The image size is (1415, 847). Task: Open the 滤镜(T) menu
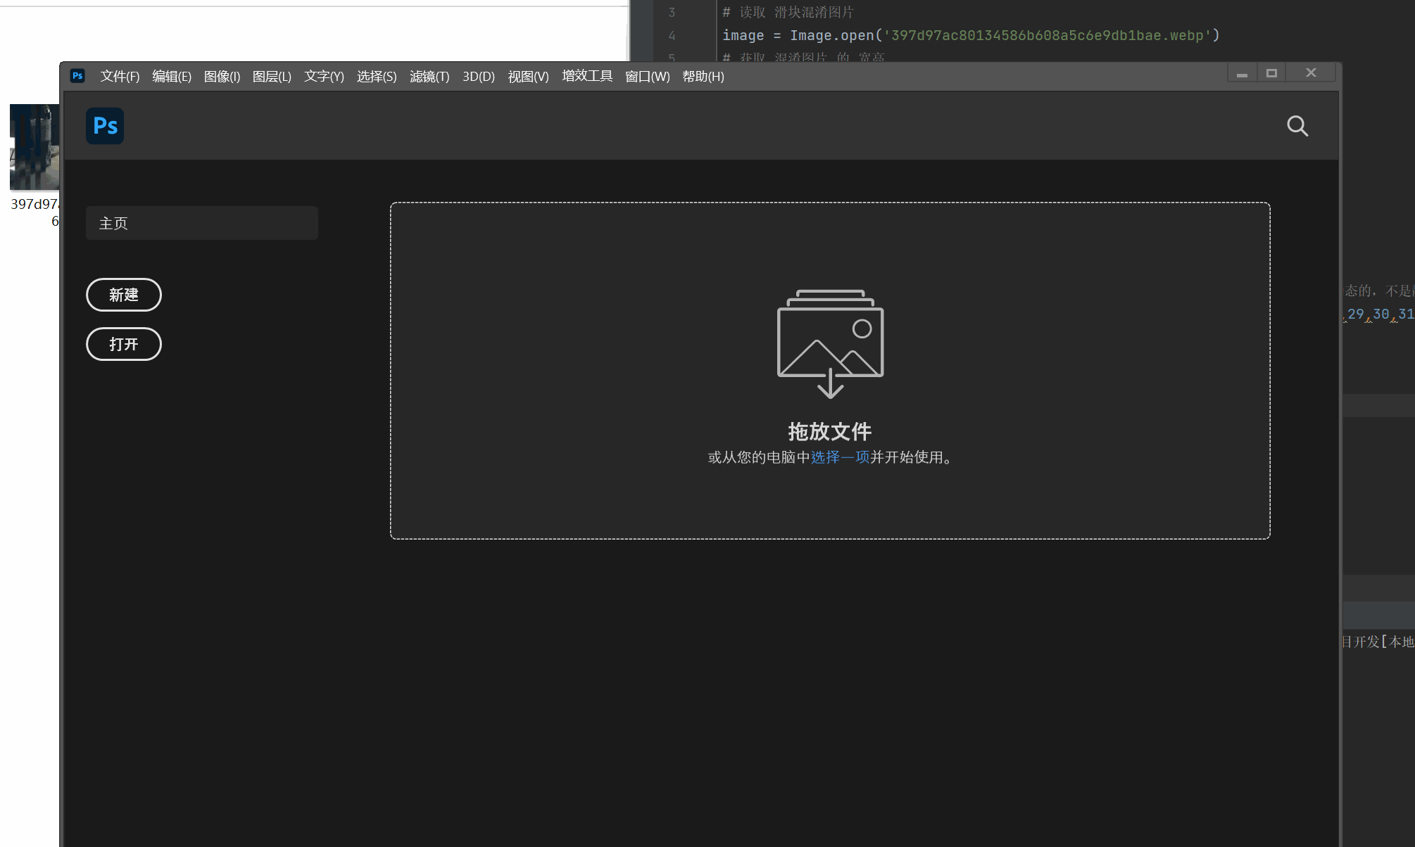429,76
